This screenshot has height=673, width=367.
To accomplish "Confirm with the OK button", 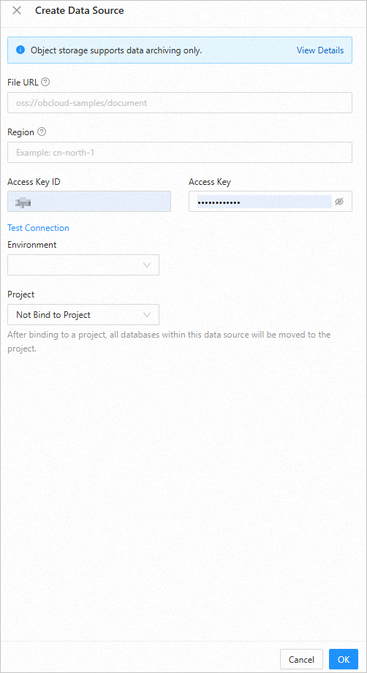I will [x=344, y=660].
